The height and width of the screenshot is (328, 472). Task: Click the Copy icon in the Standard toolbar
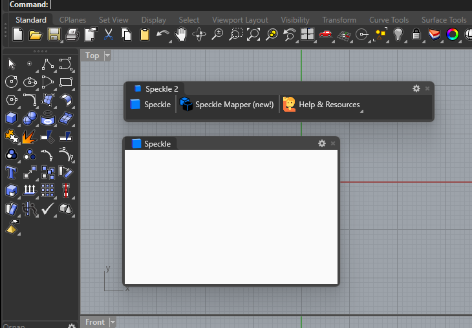(127, 35)
